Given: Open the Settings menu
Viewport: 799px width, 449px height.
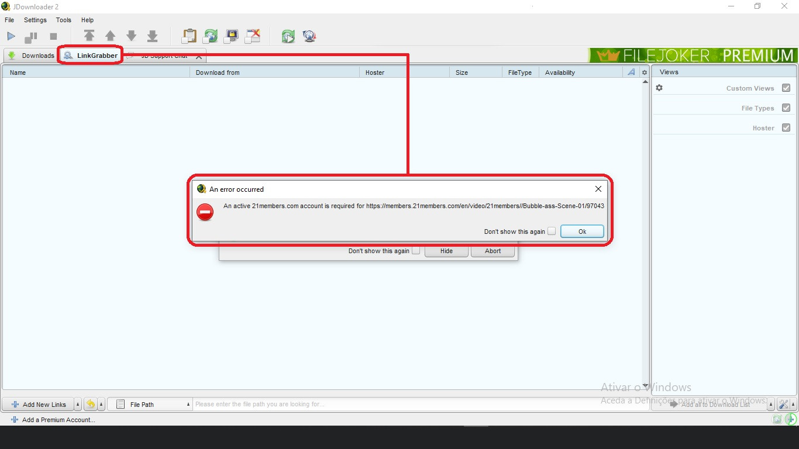Looking at the screenshot, I should point(35,20).
